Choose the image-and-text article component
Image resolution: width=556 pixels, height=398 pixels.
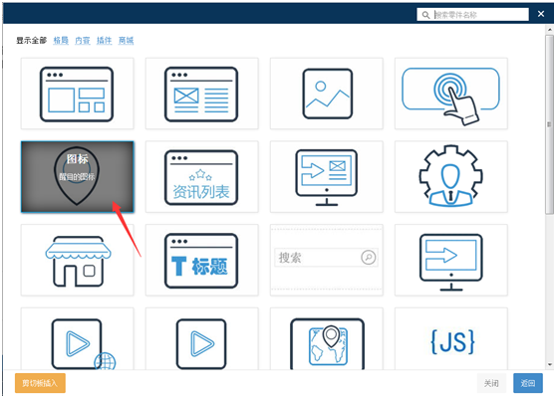[201, 94]
